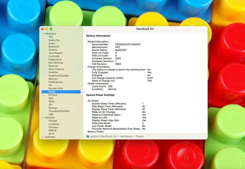
Task: Select Locations under Network
Action: pyautogui.click(x=54, y=124)
